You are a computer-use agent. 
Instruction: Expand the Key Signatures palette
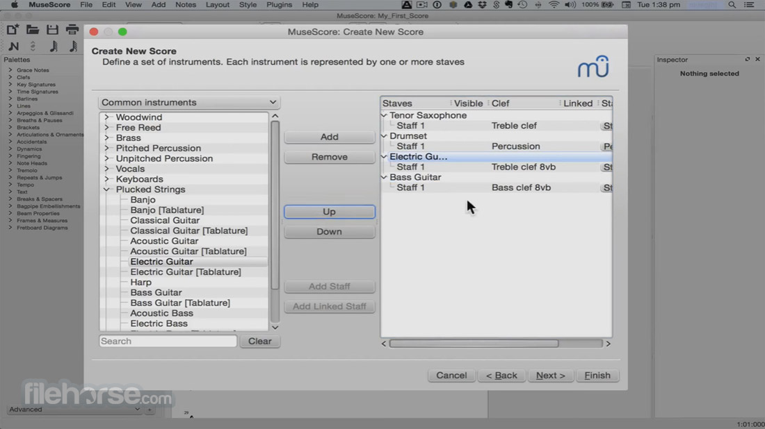click(10, 84)
